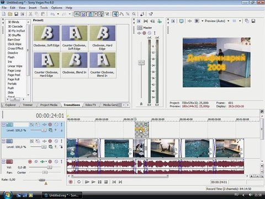Click the Save snapshot icon in preview
The width and height of the screenshot is (265, 199).
coord(253,21)
